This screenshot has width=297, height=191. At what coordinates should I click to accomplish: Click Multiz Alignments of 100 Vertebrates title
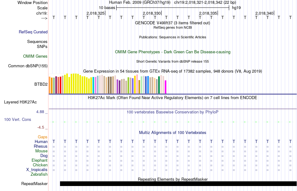click(173, 133)
